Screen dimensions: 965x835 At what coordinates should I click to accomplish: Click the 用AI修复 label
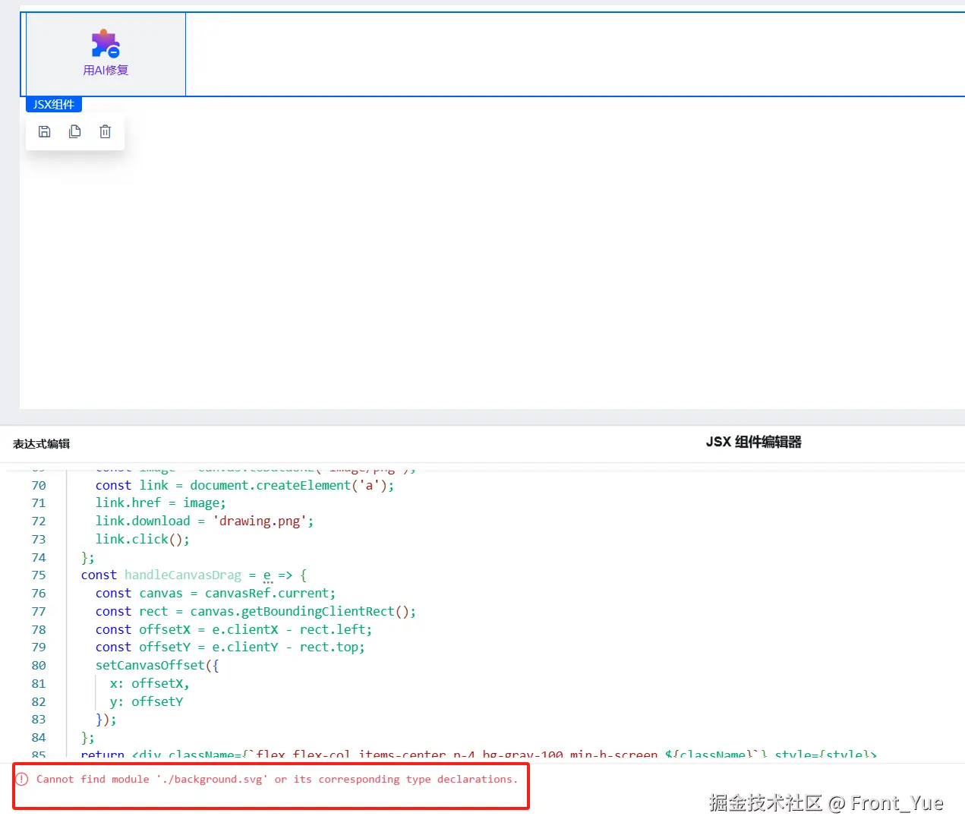[106, 71]
